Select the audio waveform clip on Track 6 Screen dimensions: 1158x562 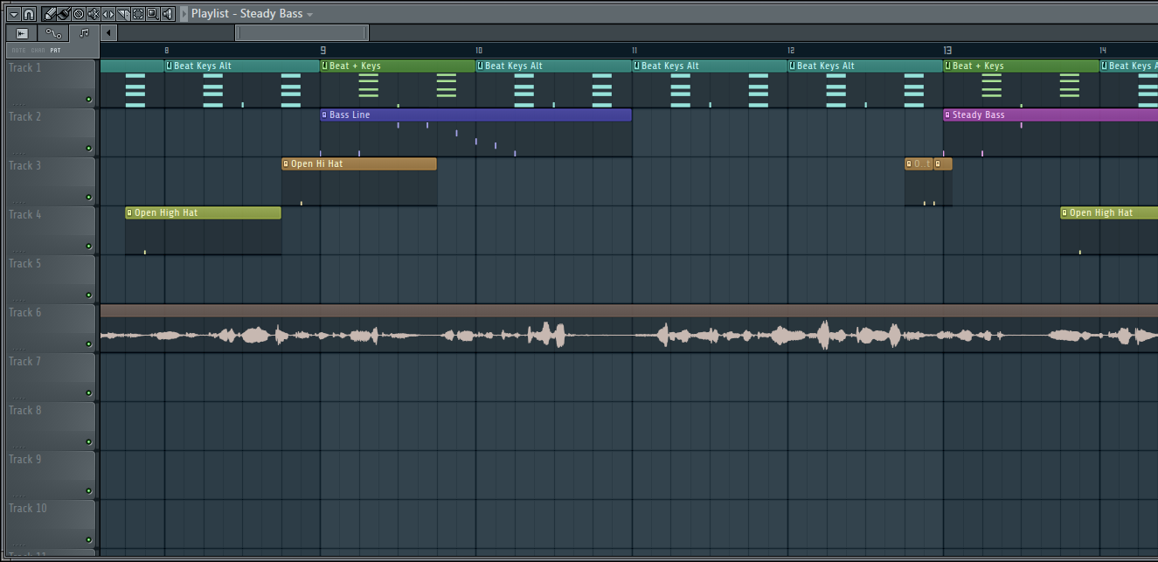pyautogui.click(x=629, y=329)
